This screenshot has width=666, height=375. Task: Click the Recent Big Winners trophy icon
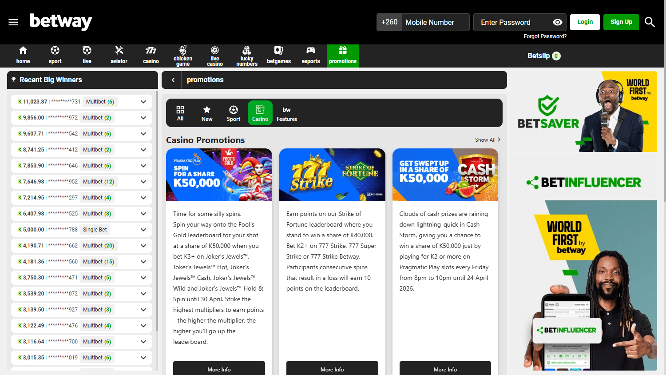(x=14, y=80)
